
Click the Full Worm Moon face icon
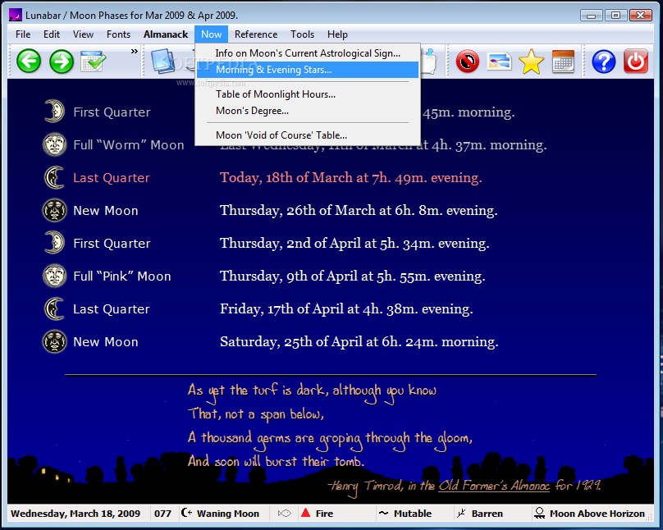coord(54,144)
